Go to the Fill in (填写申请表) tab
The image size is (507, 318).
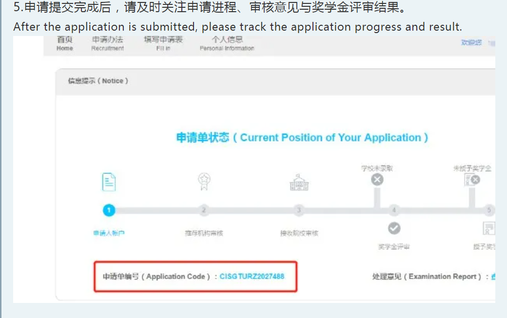click(163, 43)
